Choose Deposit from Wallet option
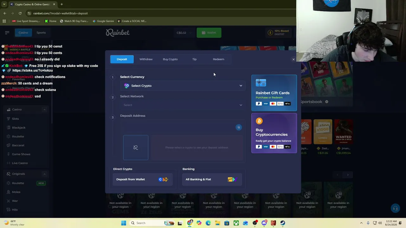The width and height of the screenshot is (406, 228). pyautogui.click(x=143, y=179)
